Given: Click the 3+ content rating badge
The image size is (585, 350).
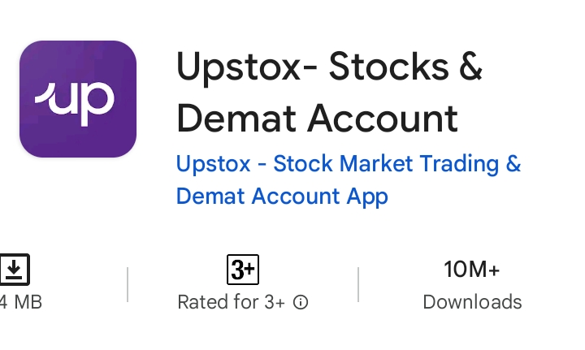Looking at the screenshot, I should tap(243, 270).
